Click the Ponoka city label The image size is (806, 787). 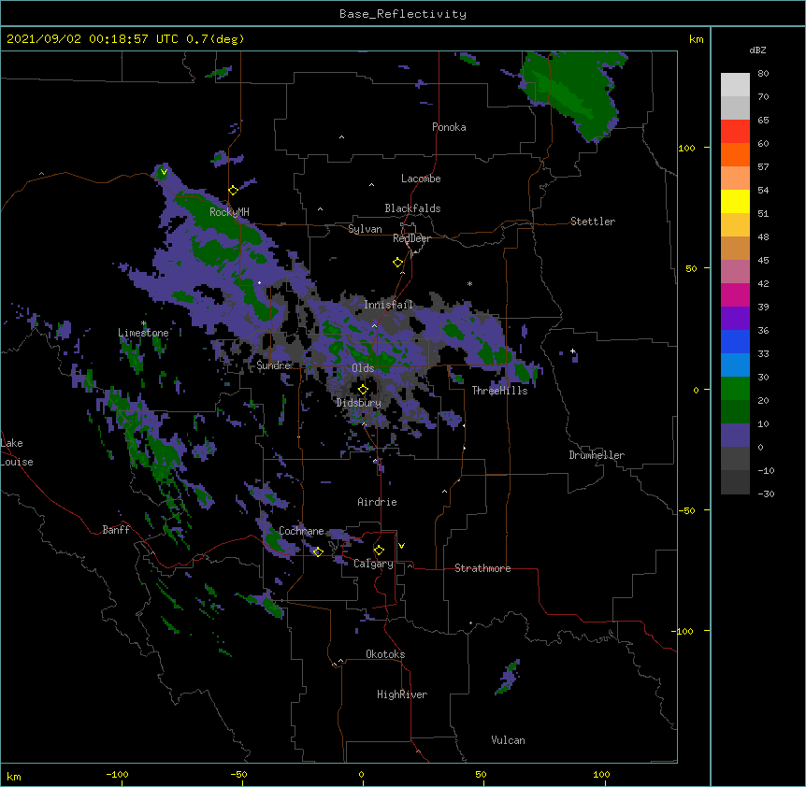click(x=449, y=127)
